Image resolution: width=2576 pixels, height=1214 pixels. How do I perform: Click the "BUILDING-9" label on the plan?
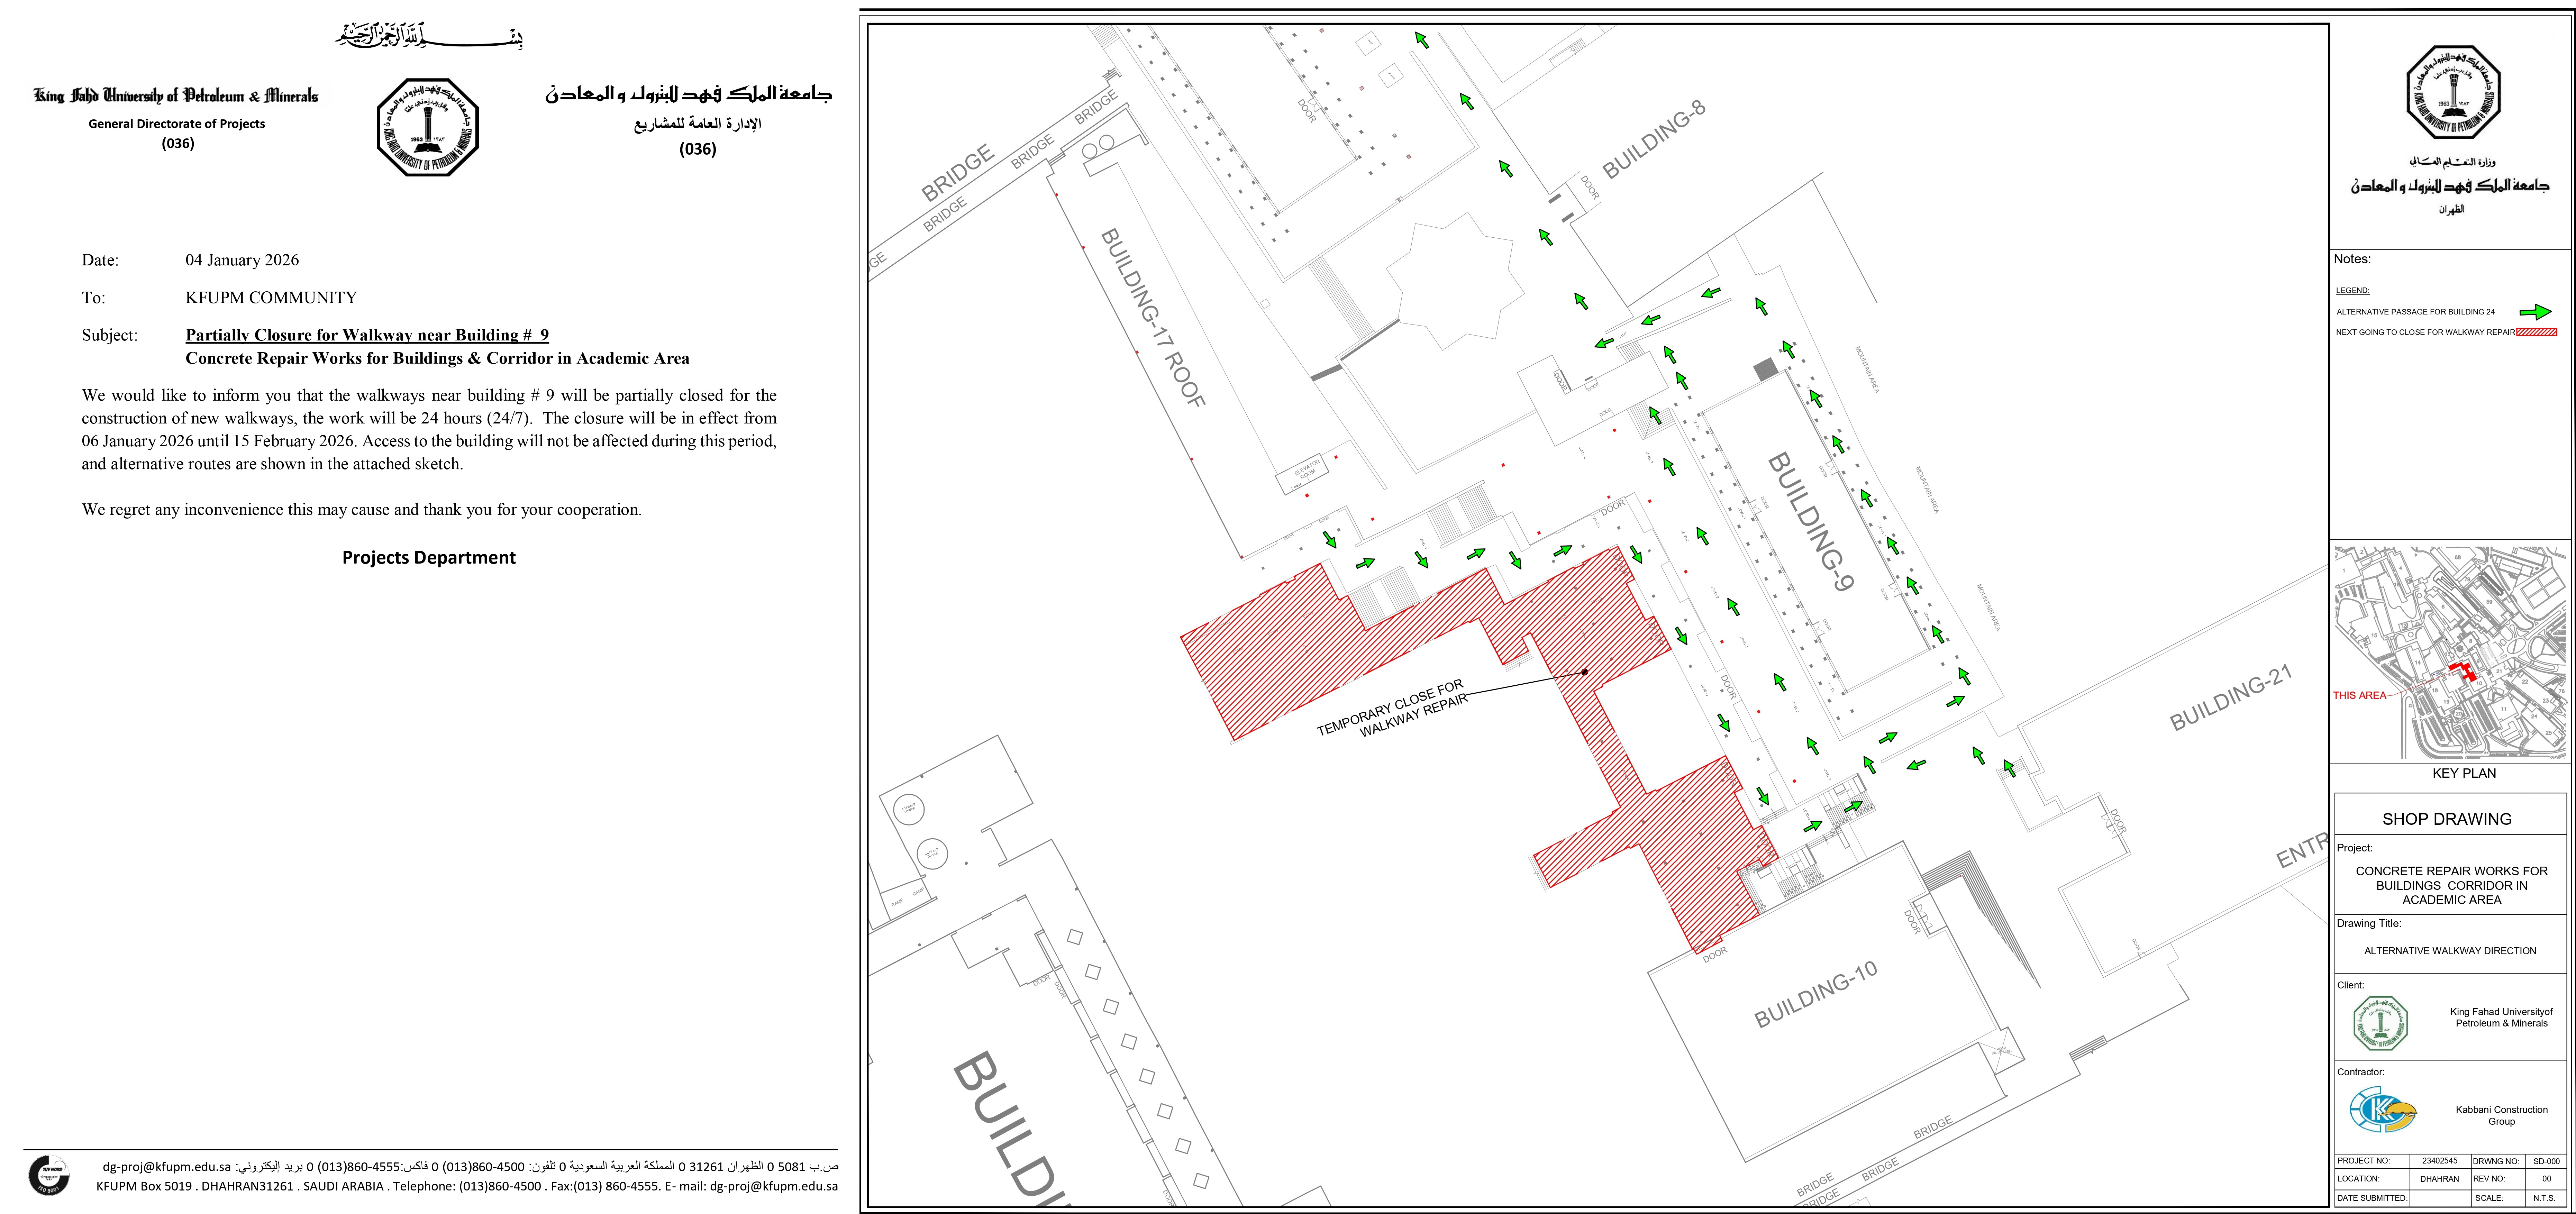pyautogui.click(x=1811, y=522)
